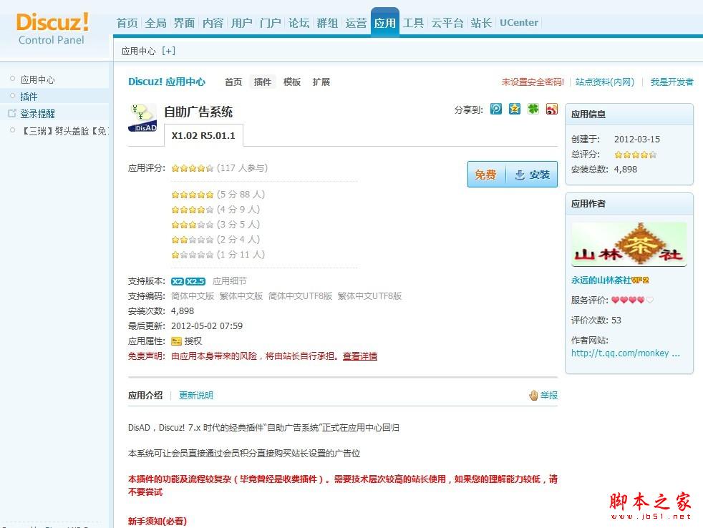
Task: Open the 运营 top menu
Action: 356,23
